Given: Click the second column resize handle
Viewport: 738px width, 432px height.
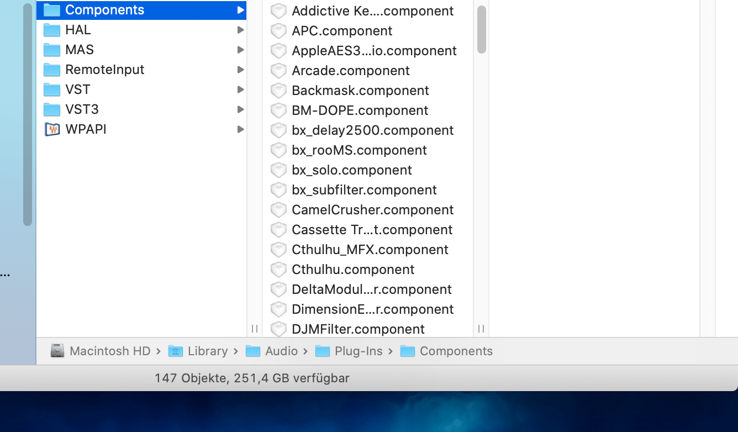Looking at the screenshot, I should 481,329.
